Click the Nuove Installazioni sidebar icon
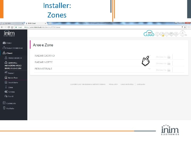Image resolution: width=191 pixels, height=143 pixels. 4,48
